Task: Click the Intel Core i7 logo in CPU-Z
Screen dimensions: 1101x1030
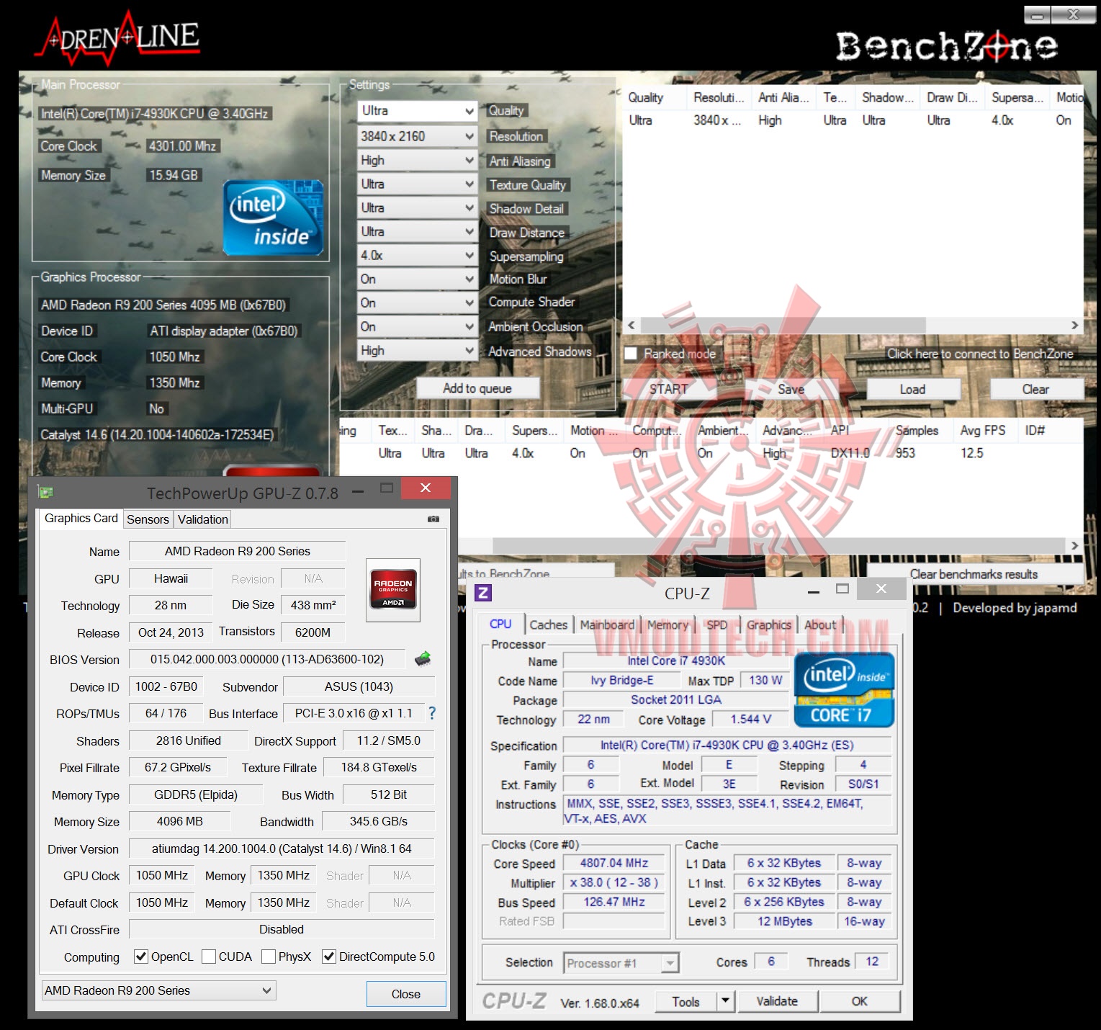Action: [x=844, y=690]
